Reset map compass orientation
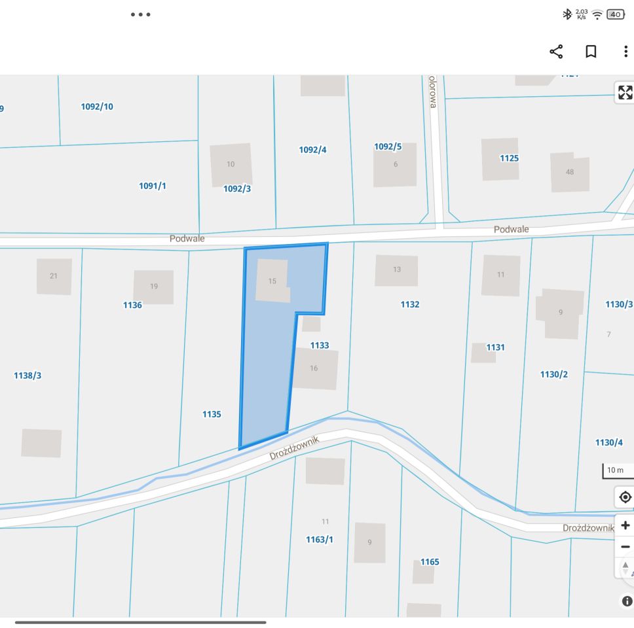 tap(626, 568)
